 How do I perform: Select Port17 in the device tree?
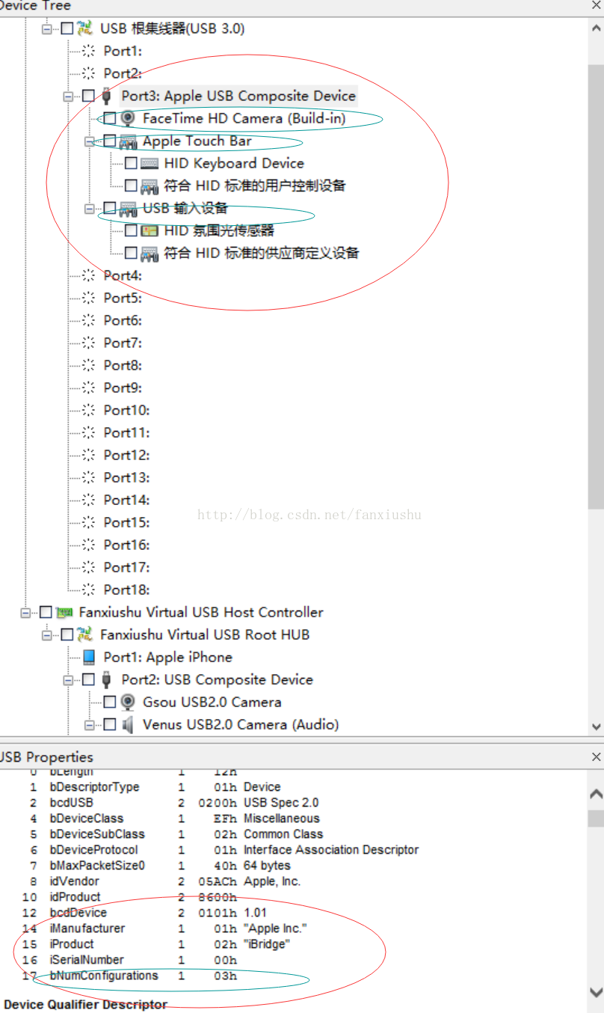click(x=126, y=567)
